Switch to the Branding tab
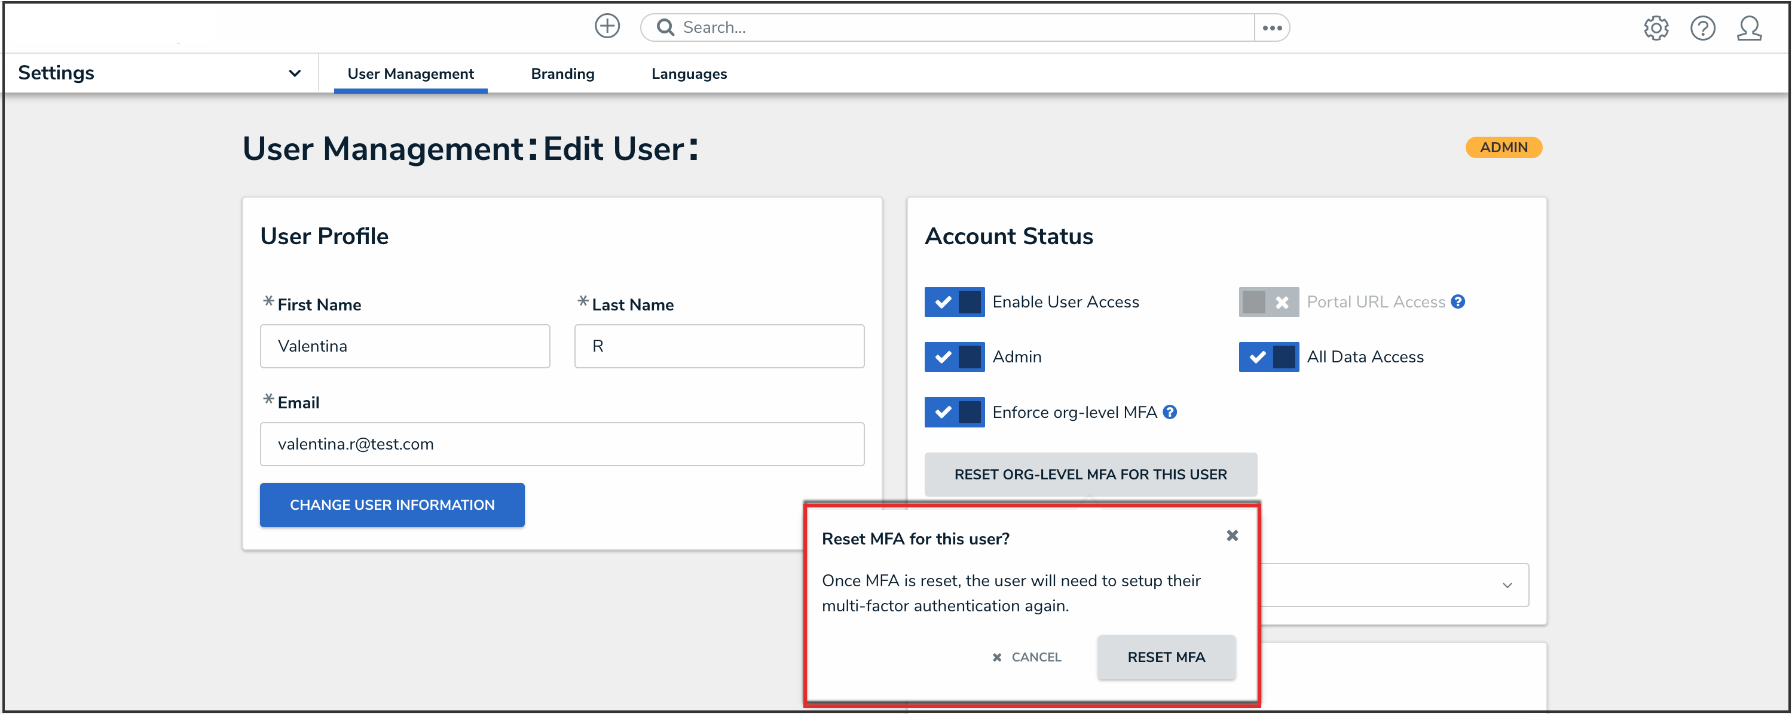The width and height of the screenshot is (1792, 714). click(562, 73)
